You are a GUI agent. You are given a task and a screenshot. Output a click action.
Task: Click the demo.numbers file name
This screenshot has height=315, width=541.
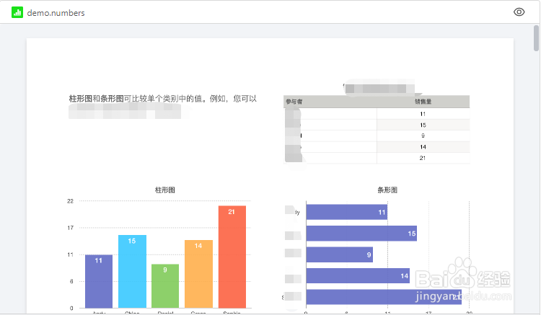click(x=56, y=13)
